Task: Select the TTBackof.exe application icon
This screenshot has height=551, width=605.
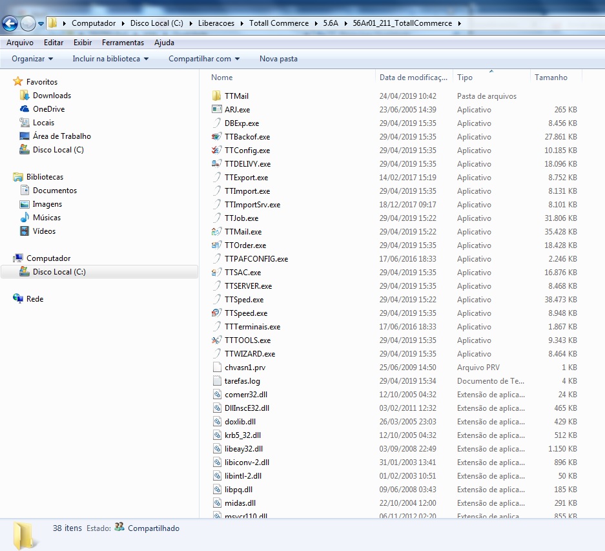Action: click(216, 137)
